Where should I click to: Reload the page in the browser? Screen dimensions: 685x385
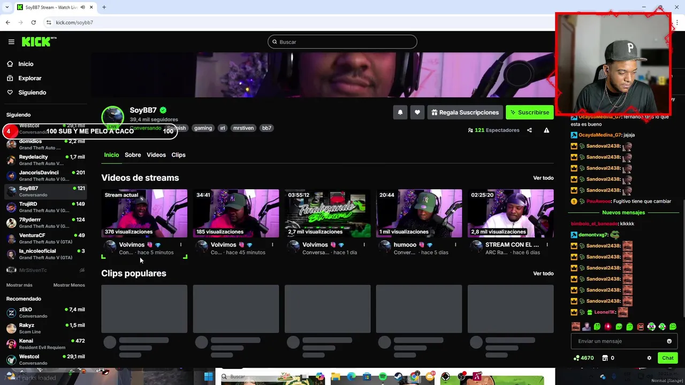click(33, 22)
